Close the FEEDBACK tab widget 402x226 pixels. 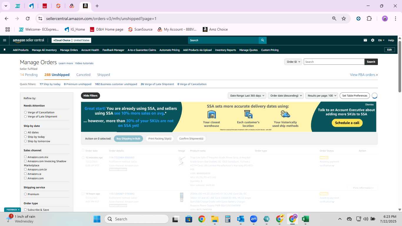pyautogui.click(x=19, y=210)
